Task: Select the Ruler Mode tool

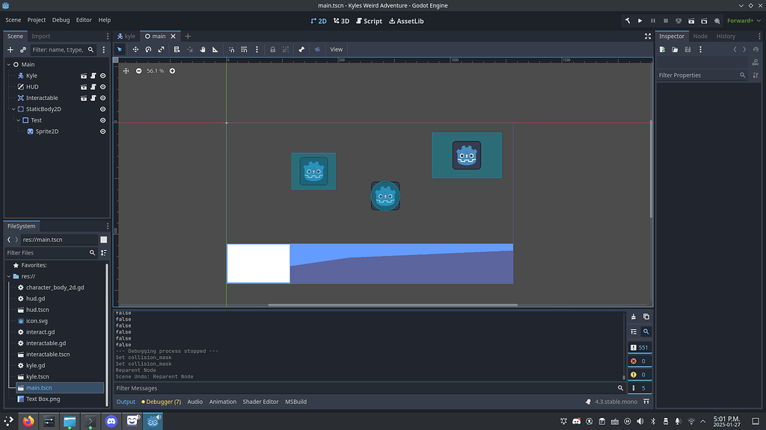Action: pos(215,49)
